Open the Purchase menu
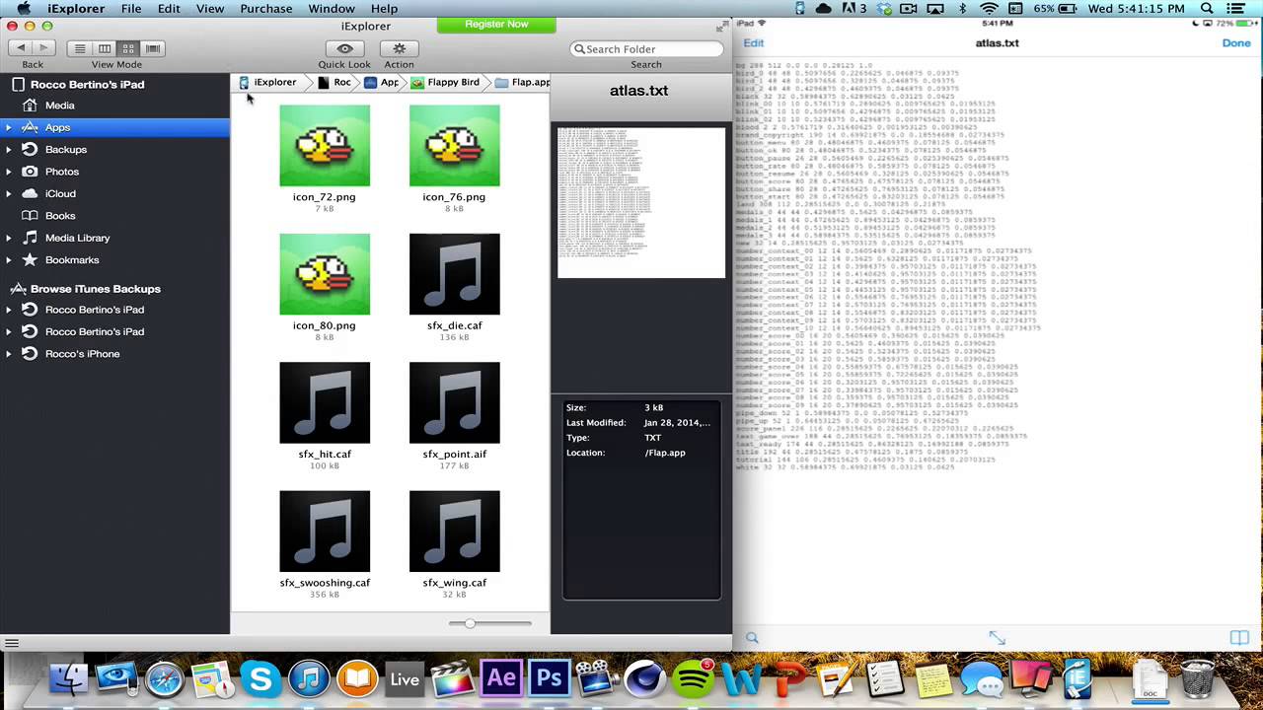 pos(266,9)
